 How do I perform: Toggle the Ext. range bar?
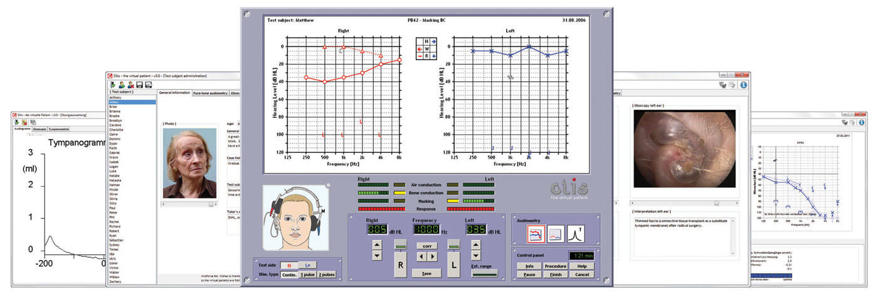pyautogui.click(x=485, y=273)
